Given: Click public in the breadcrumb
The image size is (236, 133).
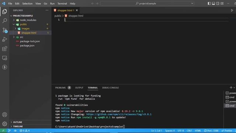Looking at the screenshot, I should [58, 16].
